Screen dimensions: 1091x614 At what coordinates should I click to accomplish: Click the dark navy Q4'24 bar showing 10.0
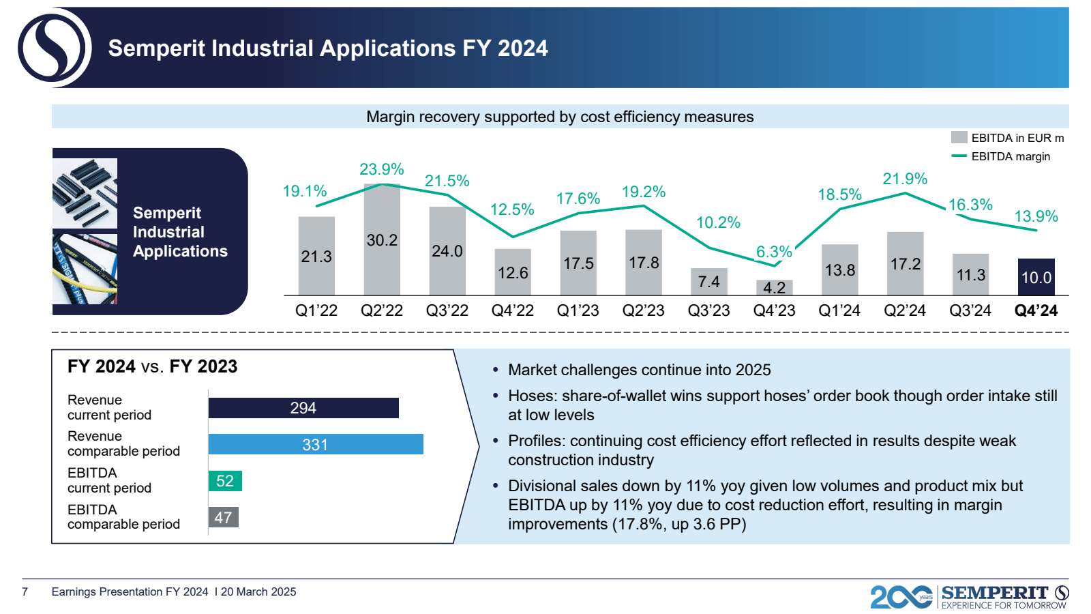pyautogui.click(x=1036, y=277)
